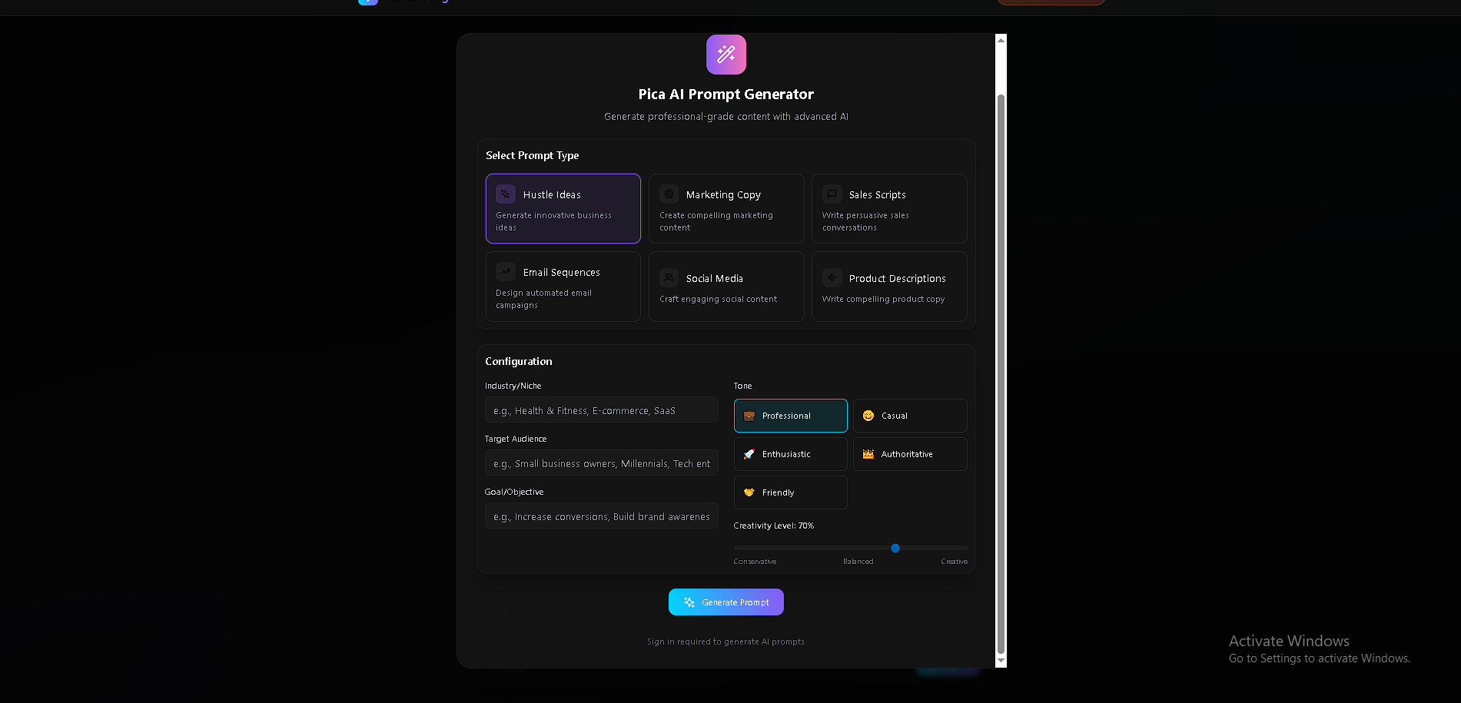Click the Hustle Ideas card icon
Viewport: 1461px width, 703px height.
pos(506,194)
